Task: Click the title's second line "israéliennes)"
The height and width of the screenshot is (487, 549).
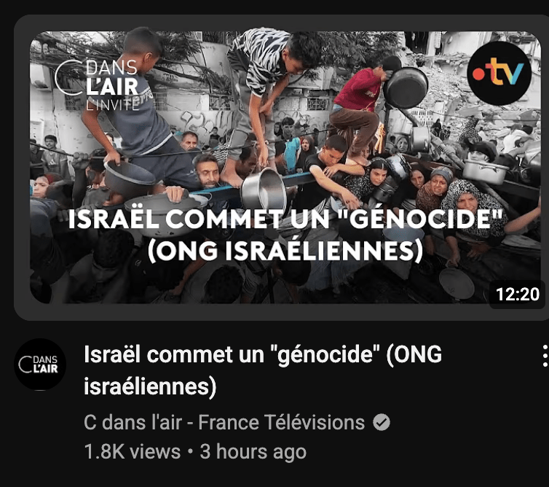Action: tap(150, 386)
